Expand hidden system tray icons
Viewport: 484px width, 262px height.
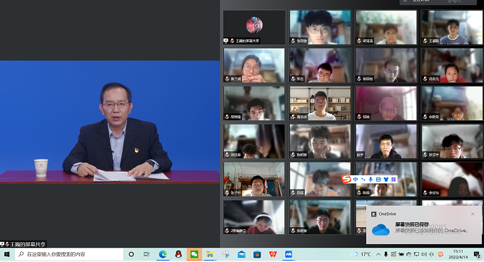click(378, 254)
